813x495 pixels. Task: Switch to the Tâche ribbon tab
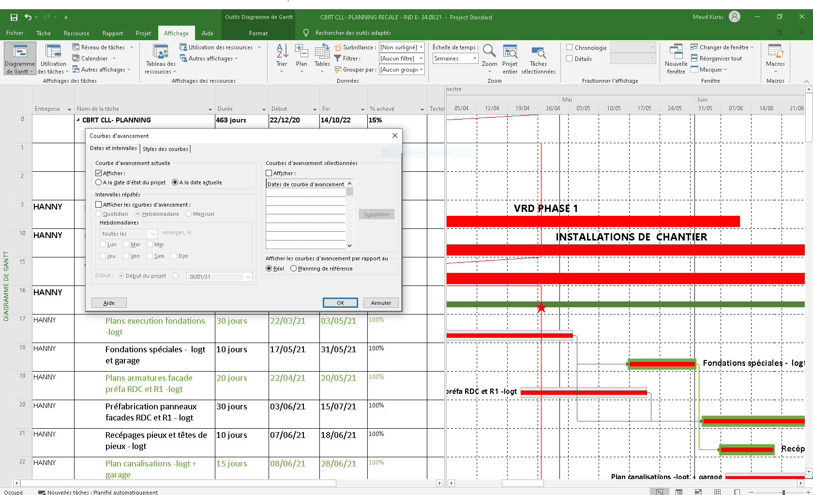click(x=44, y=33)
